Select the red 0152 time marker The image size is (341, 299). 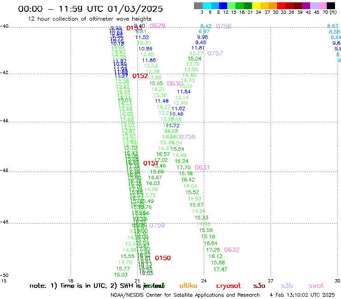pyautogui.click(x=140, y=76)
